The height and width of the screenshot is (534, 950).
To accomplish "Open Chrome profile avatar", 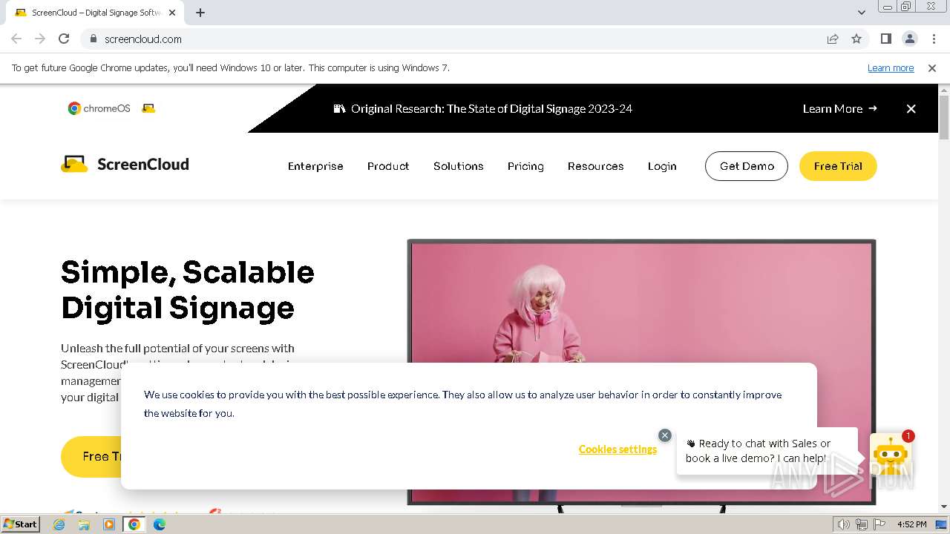I will pos(909,39).
